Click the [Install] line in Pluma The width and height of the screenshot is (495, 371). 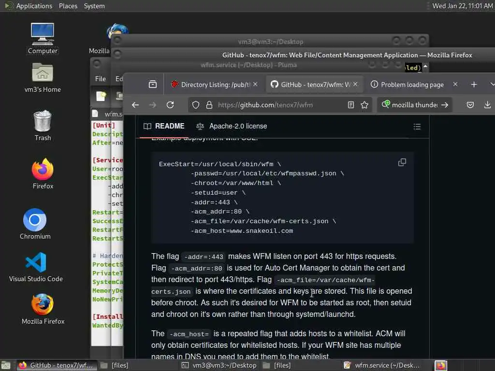[x=107, y=316]
